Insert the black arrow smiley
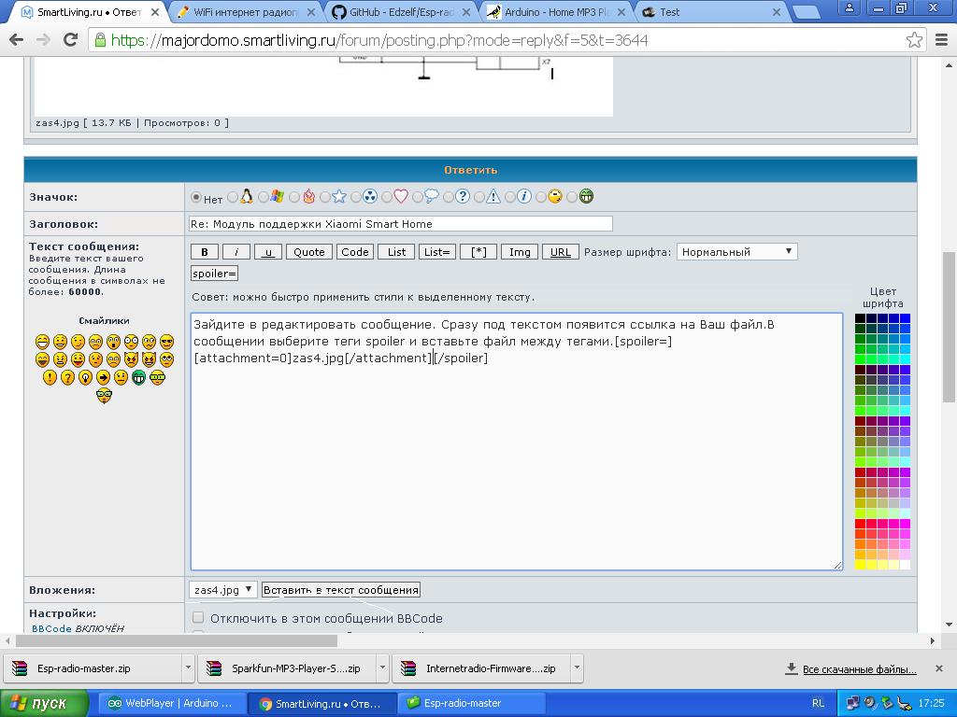 103,377
